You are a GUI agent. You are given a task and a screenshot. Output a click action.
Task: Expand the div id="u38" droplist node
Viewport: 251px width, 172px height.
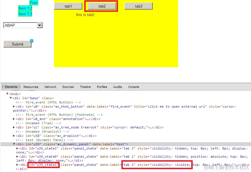pos(14,136)
